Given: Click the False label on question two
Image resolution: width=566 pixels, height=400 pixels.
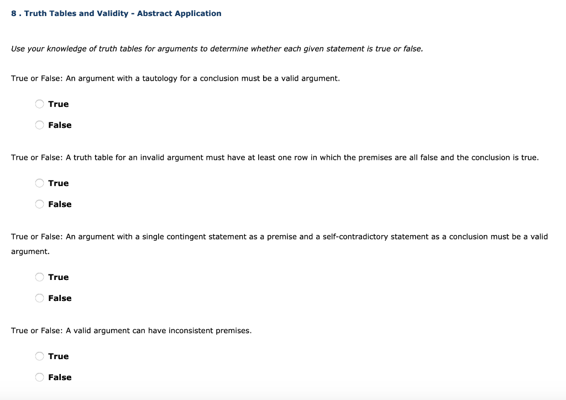Looking at the screenshot, I should pos(60,204).
